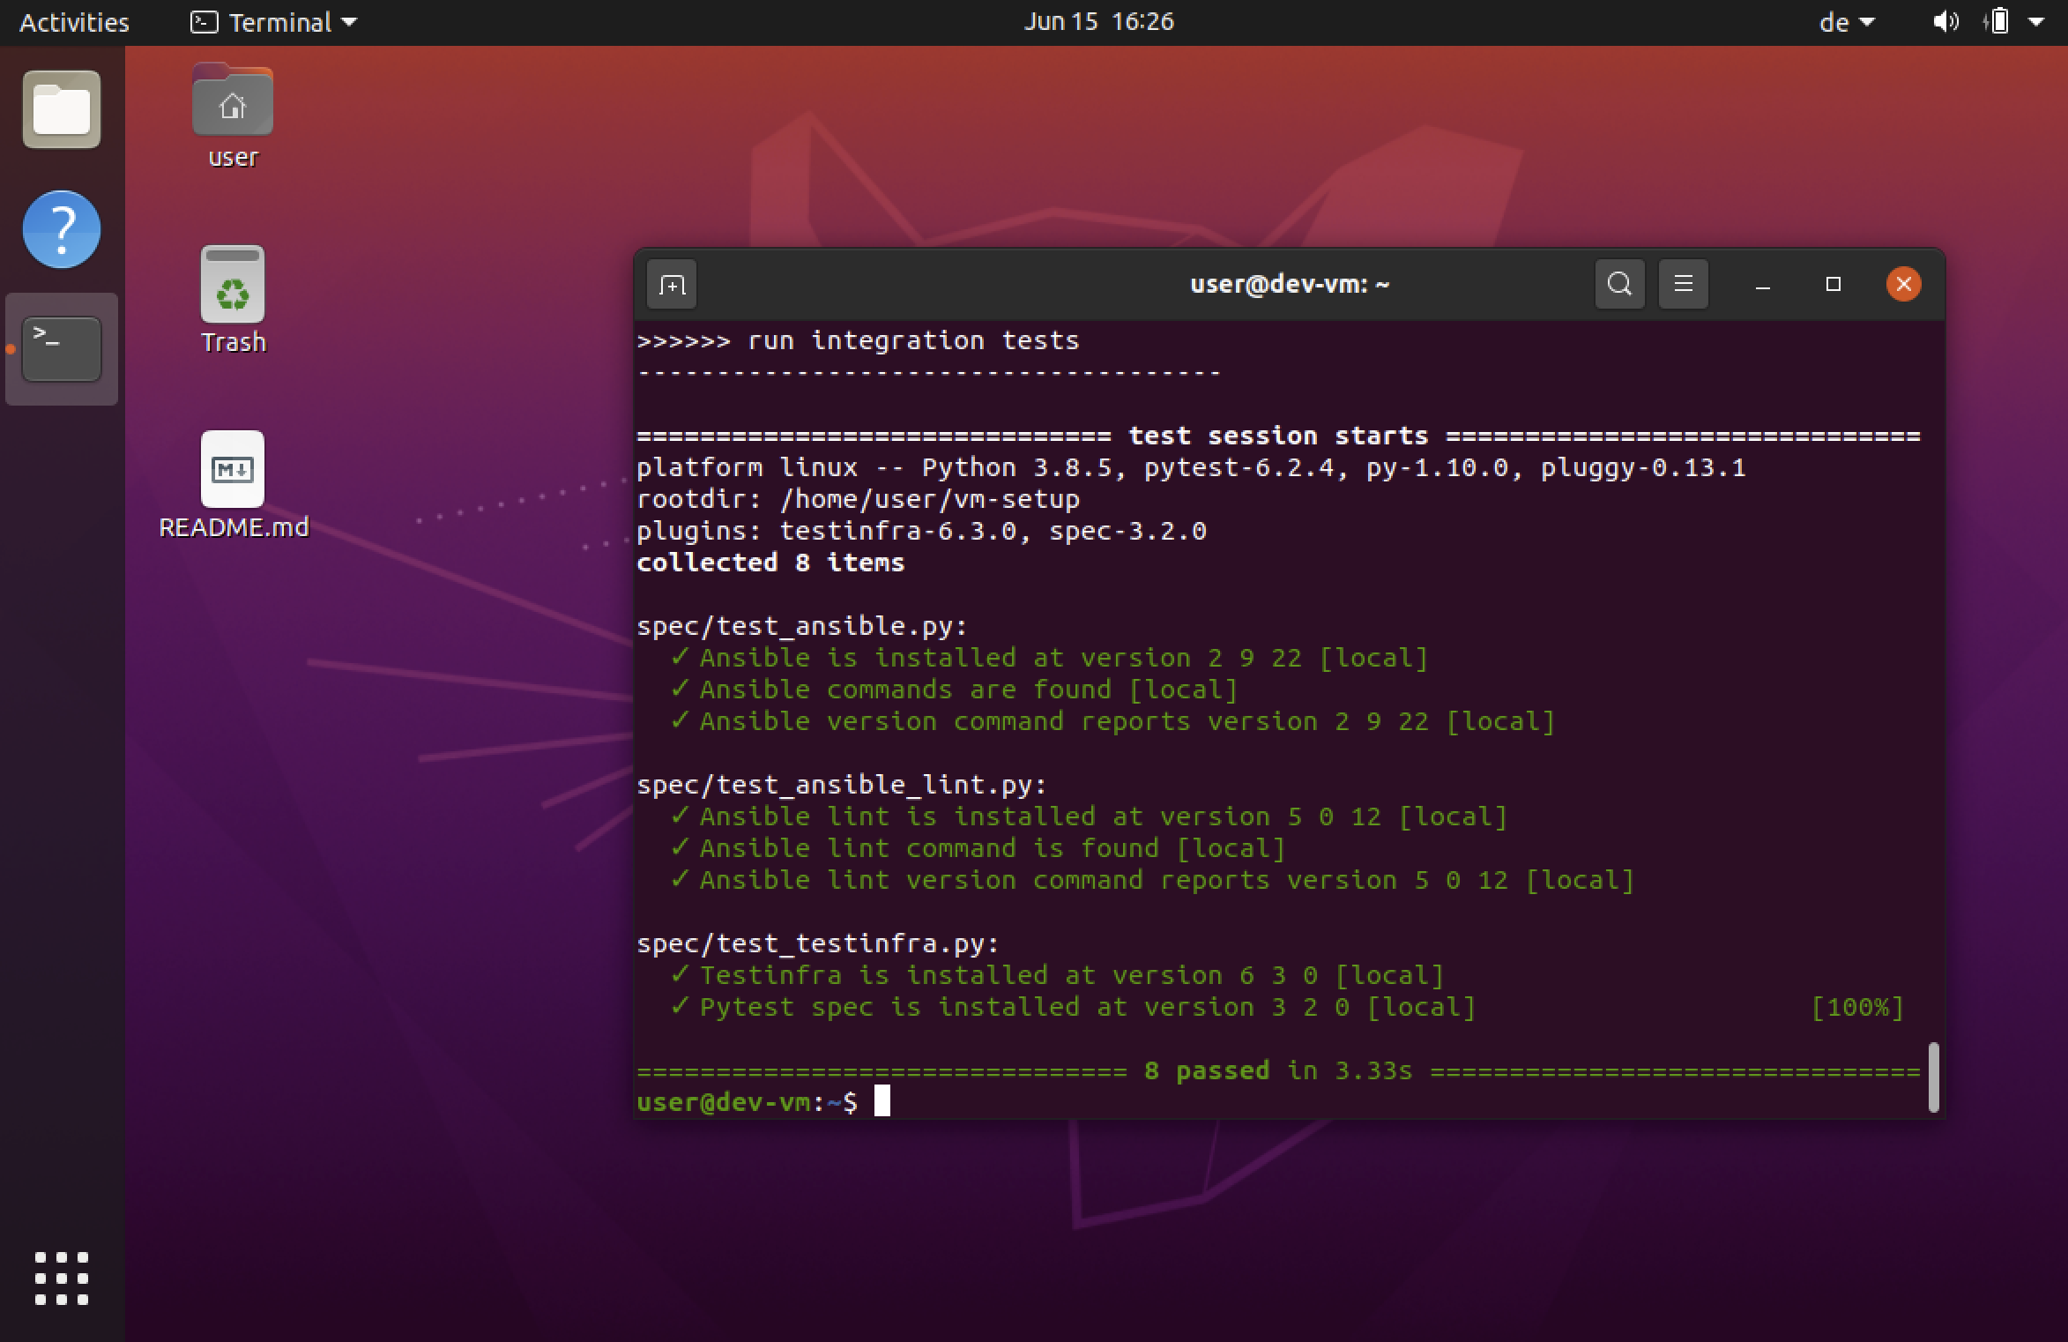Select the Terminal icon in the dock
The image size is (2068, 1342).
(x=61, y=347)
